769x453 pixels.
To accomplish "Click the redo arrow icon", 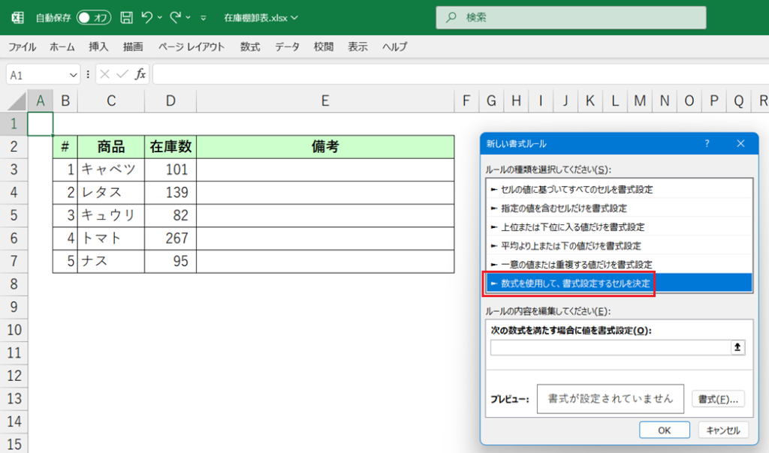I will [175, 18].
